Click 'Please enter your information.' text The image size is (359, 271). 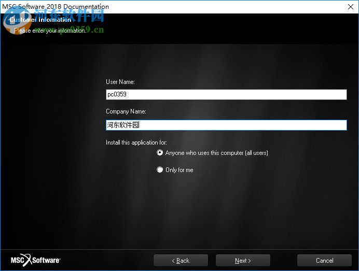pyautogui.click(x=50, y=31)
